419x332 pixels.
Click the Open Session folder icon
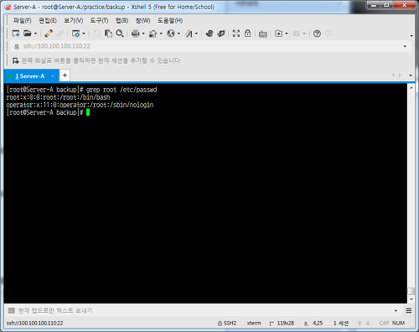click(x=27, y=34)
